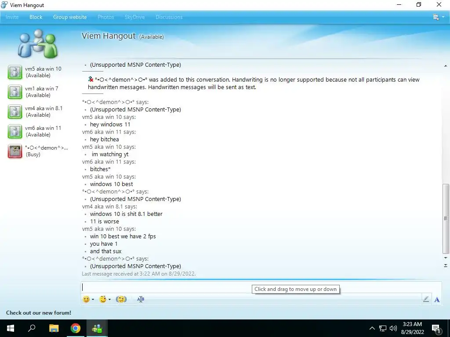The width and height of the screenshot is (450, 337).
Task: Select vm4 aka win 8.1 avatar
Action: (15, 111)
